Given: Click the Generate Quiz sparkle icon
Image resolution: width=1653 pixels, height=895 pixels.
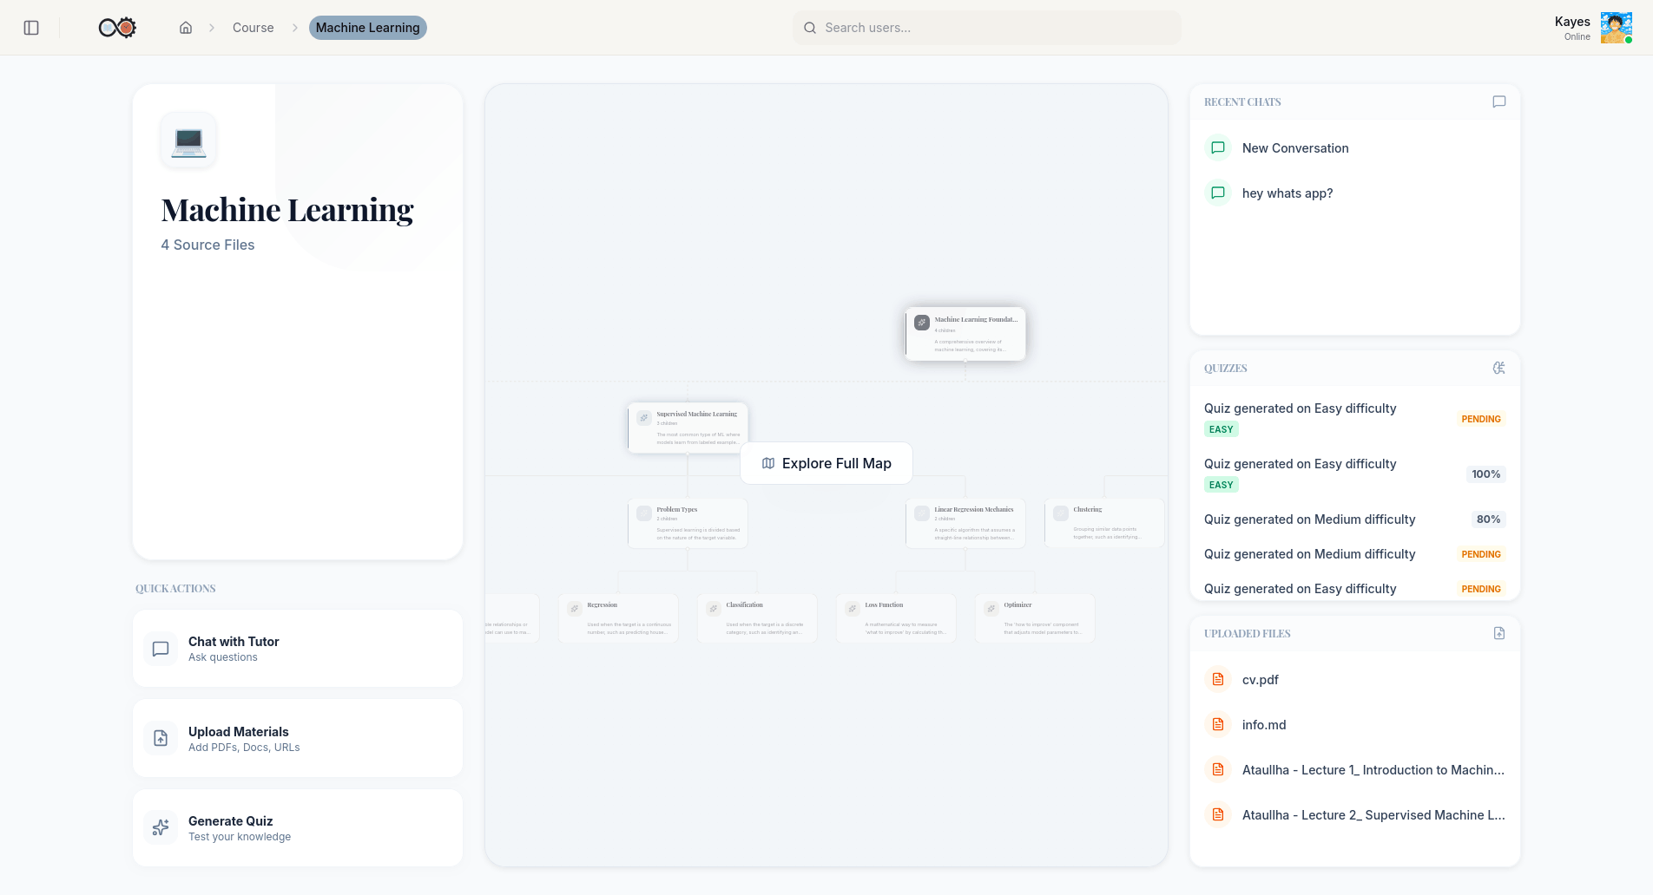Looking at the screenshot, I should coord(161,828).
